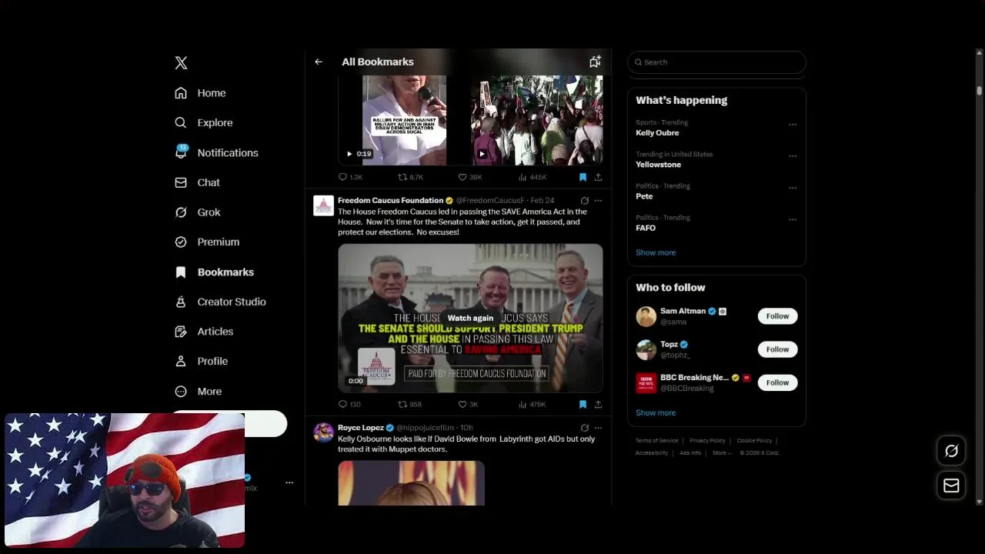This screenshot has height=554, width=985.
Task: Open more options on Freedom Caucus Foundation post
Action: [598, 201]
